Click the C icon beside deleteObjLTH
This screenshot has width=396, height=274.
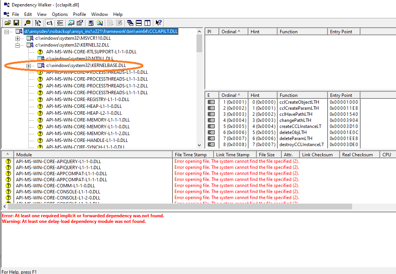click(x=211, y=132)
